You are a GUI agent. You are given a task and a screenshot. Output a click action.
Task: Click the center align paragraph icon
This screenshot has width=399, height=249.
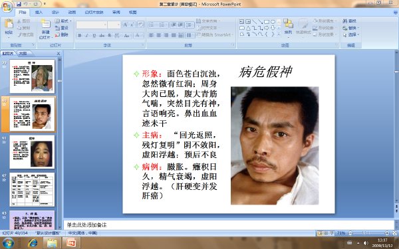pos(158,35)
